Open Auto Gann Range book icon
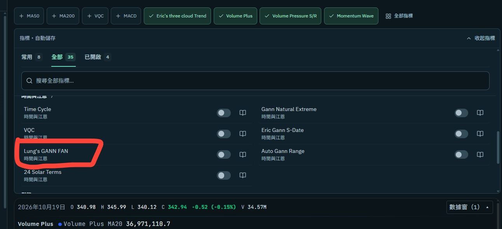The height and width of the screenshot is (229, 502). click(x=480, y=155)
